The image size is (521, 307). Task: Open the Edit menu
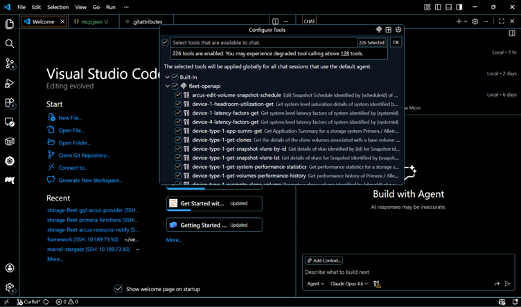coord(36,7)
